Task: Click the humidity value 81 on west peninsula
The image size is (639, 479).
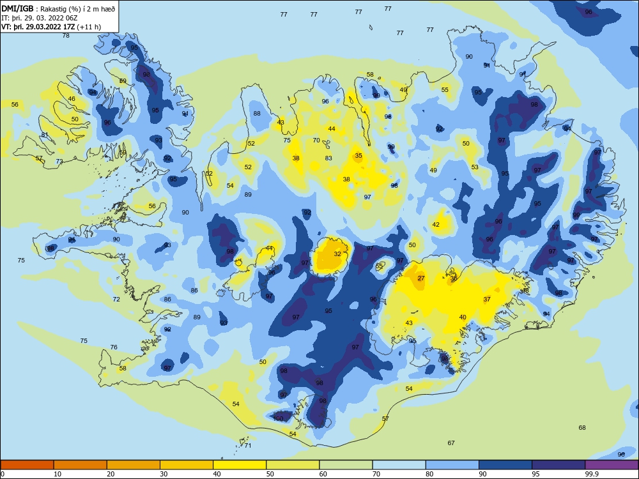Action: pos(45,135)
